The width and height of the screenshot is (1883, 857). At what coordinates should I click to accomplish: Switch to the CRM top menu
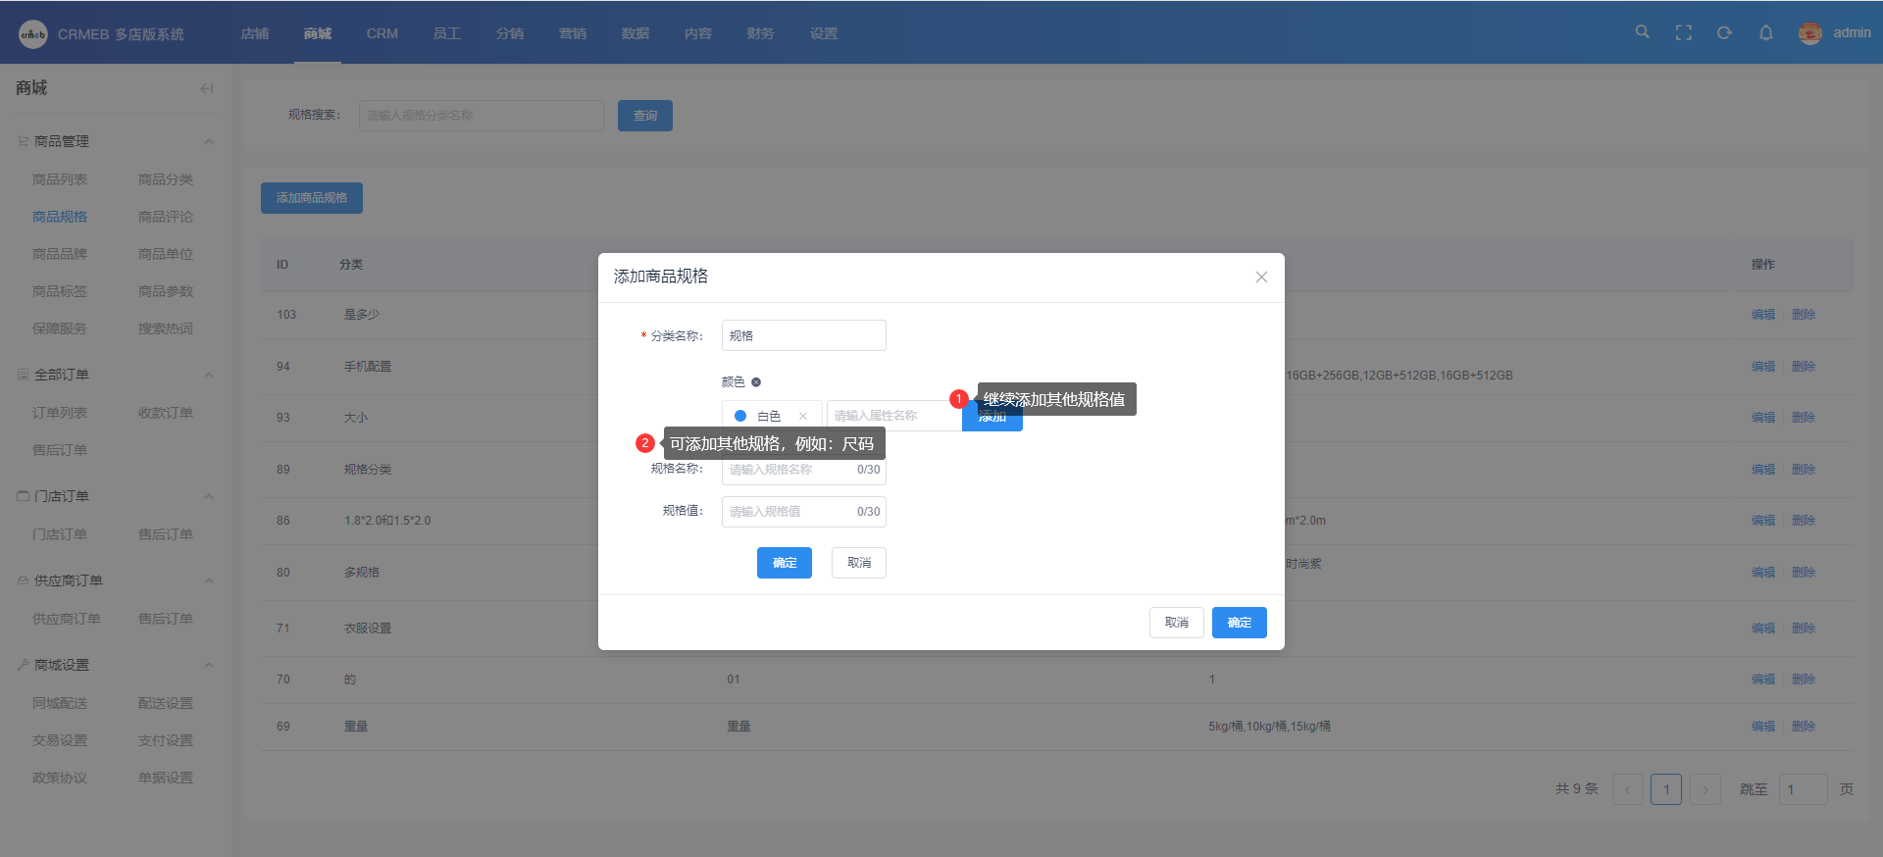click(x=382, y=33)
